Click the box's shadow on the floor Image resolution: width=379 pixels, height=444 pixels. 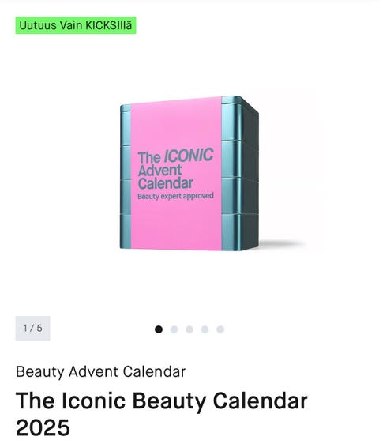tap(280, 244)
